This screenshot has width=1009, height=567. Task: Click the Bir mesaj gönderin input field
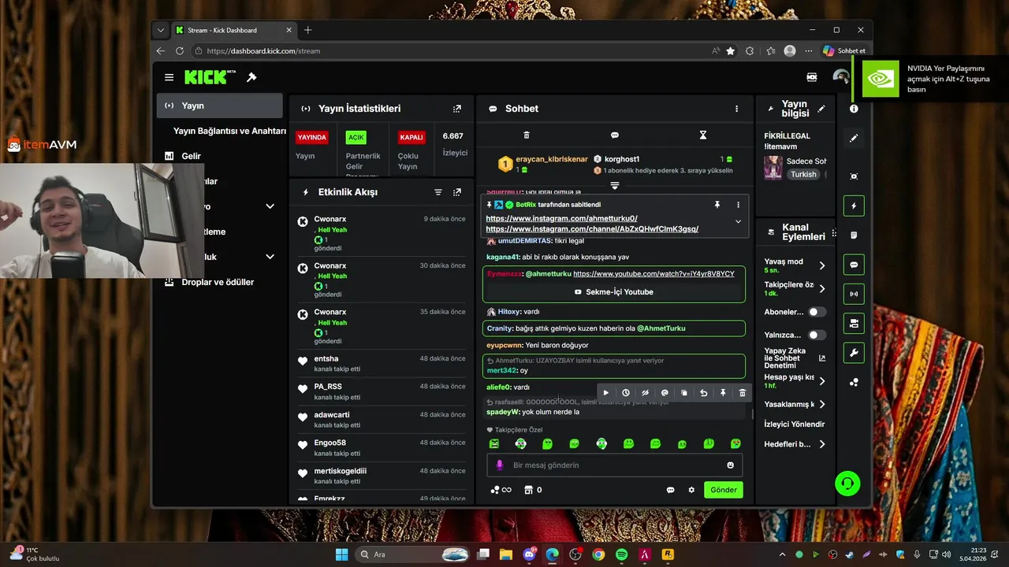point(615,465)
